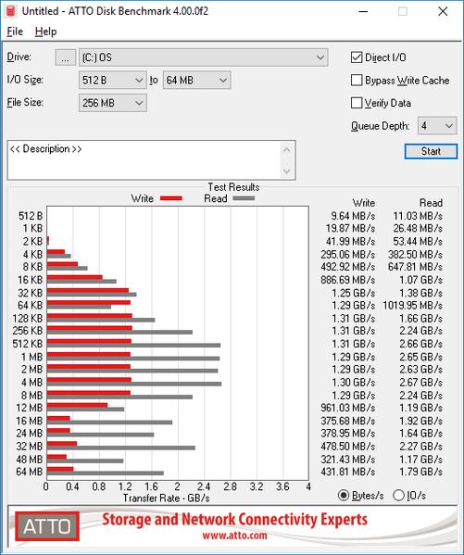
Task: Click the 24 MB row label in chart
Action: pos(30,434)
